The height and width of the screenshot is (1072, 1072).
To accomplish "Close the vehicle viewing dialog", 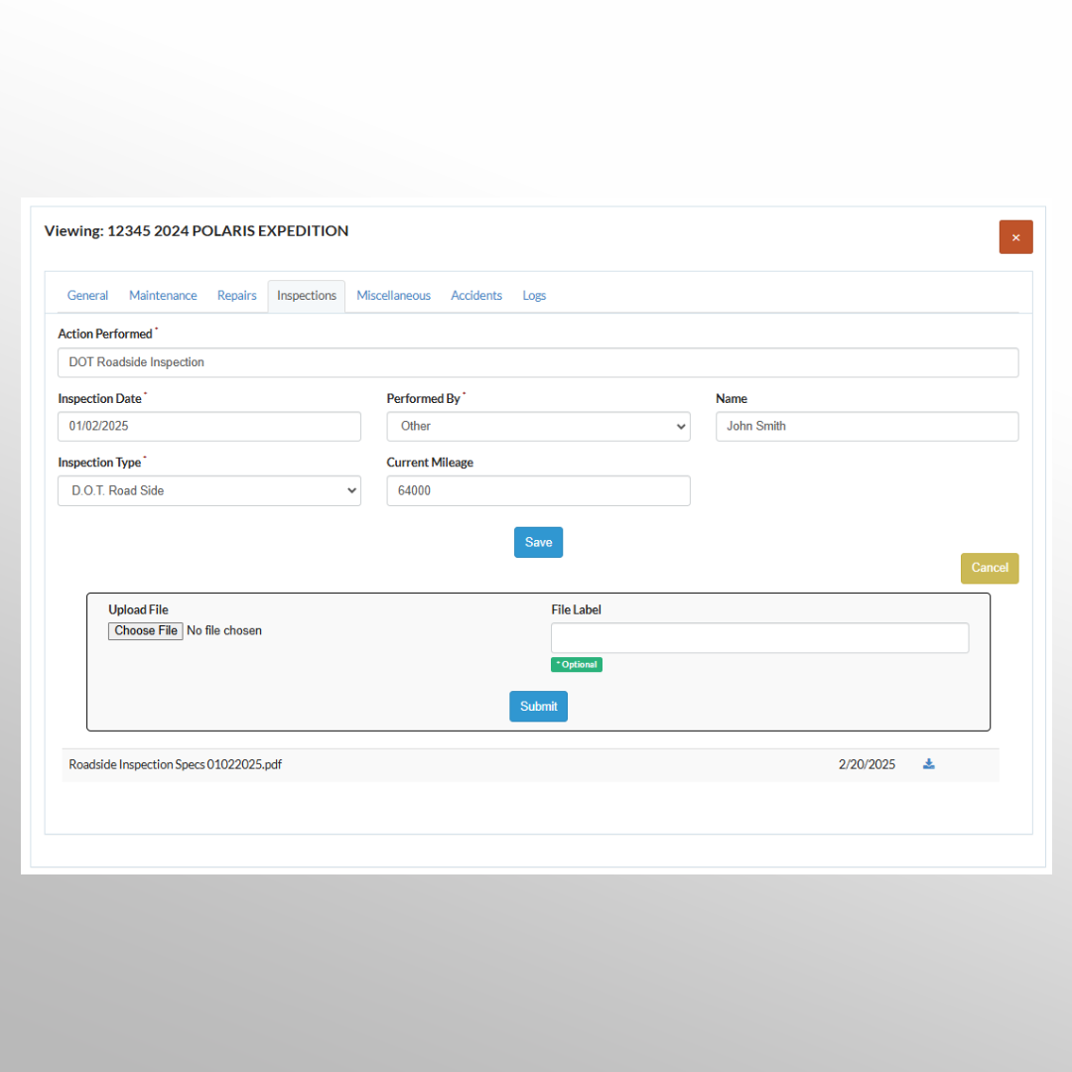I will click(1015, 237).
